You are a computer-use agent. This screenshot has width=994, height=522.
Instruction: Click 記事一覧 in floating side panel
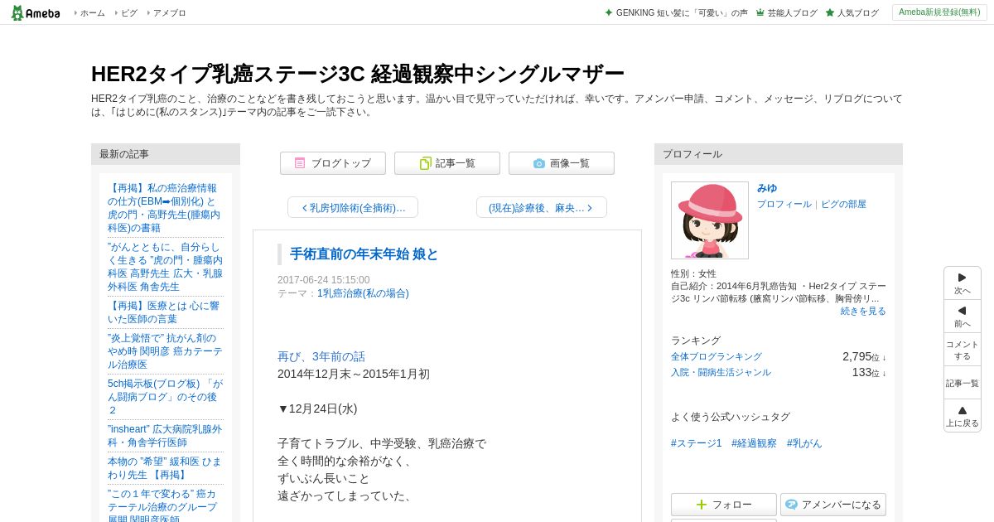point(963,383)
